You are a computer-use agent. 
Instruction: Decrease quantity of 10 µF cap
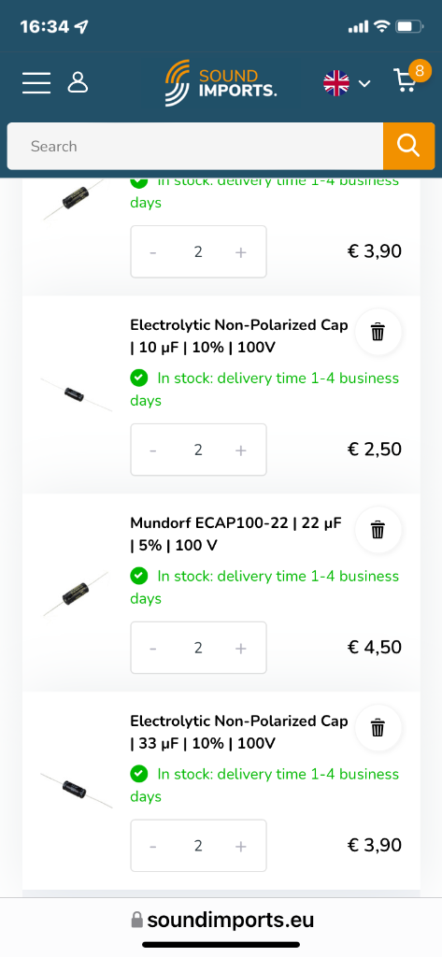pyautogui.click(x=153, y=450)
